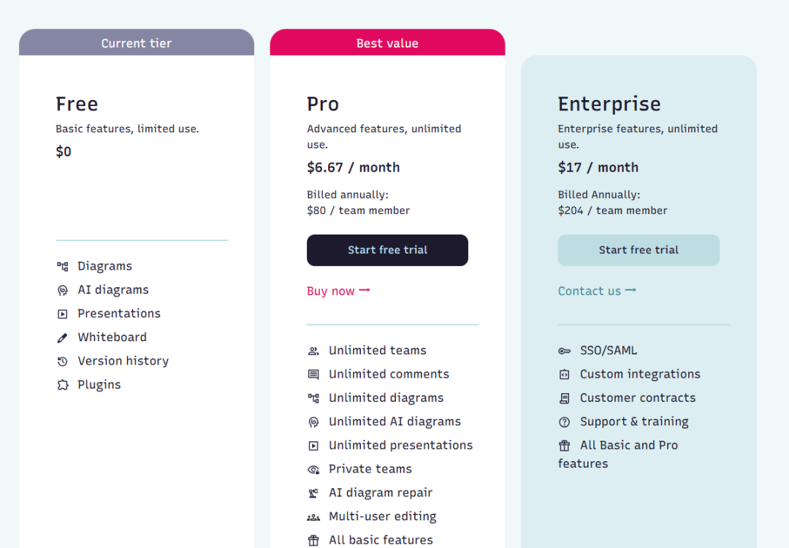Screen dimensions: 789x548
Task: Click the Whiteboard pencil icon
Action: click(62, 338)
